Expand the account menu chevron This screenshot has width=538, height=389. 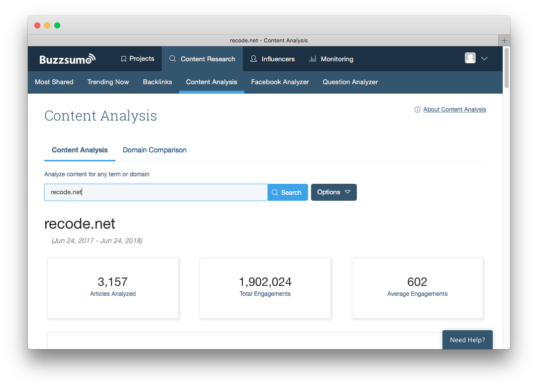[484, 58]
